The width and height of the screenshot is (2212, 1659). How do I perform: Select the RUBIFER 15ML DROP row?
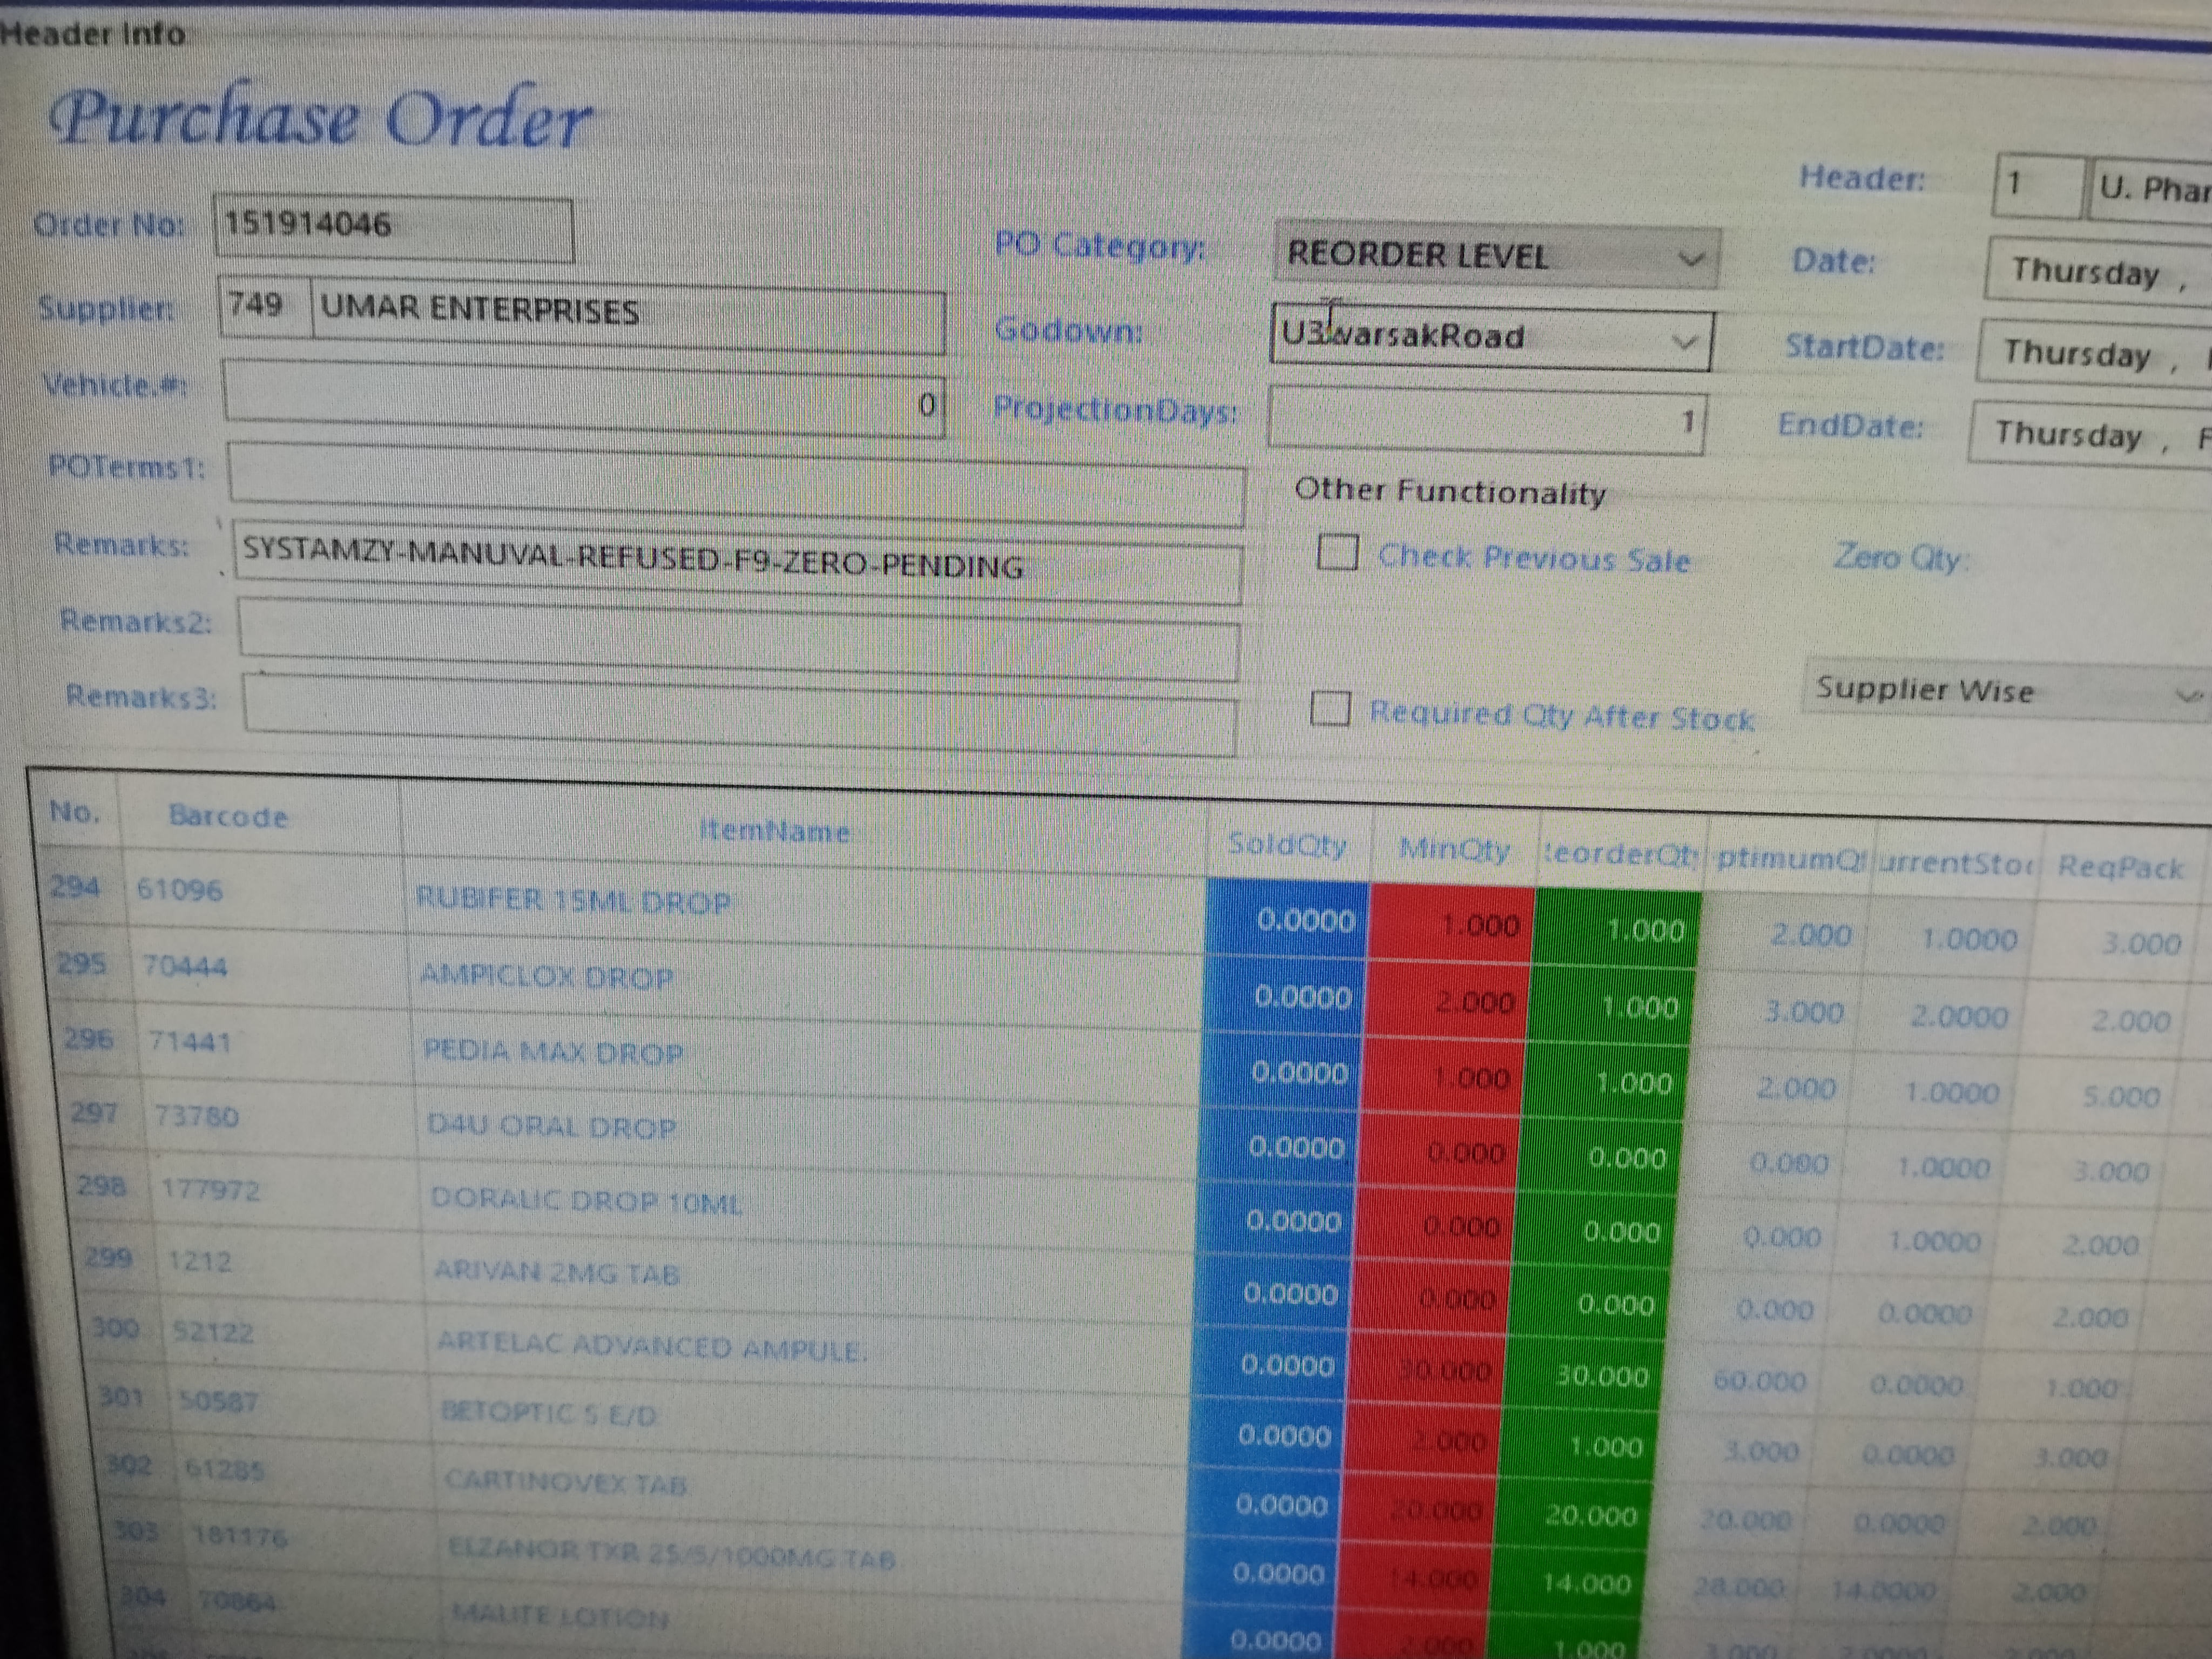click(x=574, y=901)
